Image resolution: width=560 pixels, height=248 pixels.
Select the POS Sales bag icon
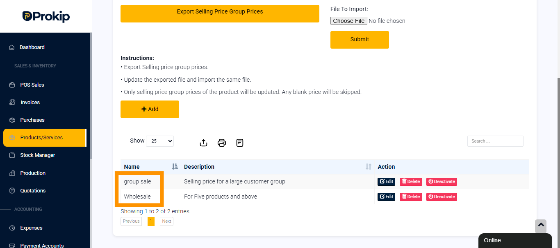pyautogui.click(x=12, y=85)
